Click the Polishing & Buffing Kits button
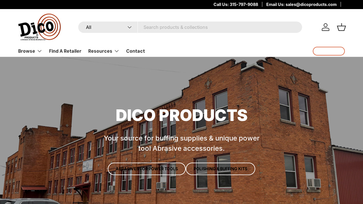Image resolution: width=363 pixels, height=204 pixels. [x=221, y=169]
